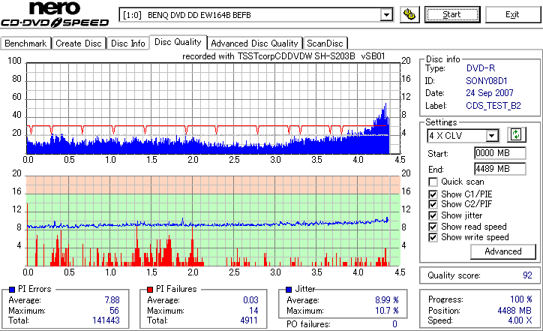Click the disc type DVD-R
Screen dimensions: 543x331
pyautogui.click(x=481, y=68)
